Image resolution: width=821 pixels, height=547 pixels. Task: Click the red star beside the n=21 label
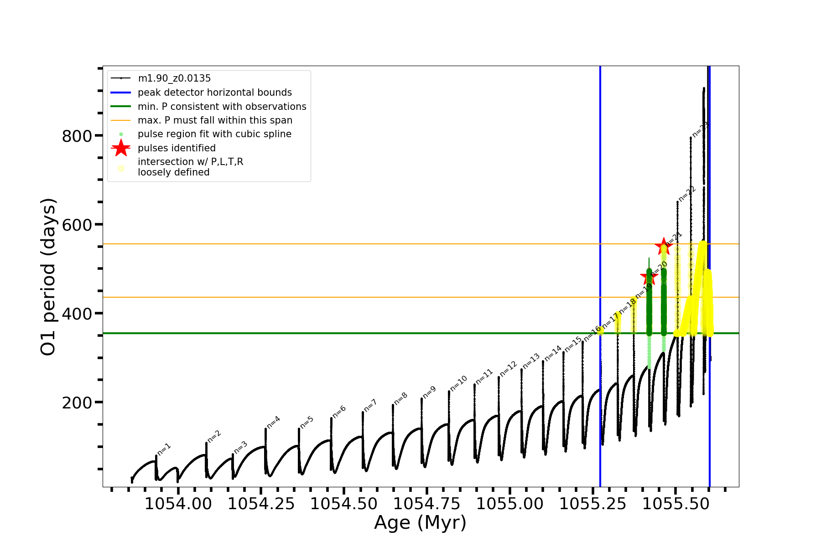(663, 246)
